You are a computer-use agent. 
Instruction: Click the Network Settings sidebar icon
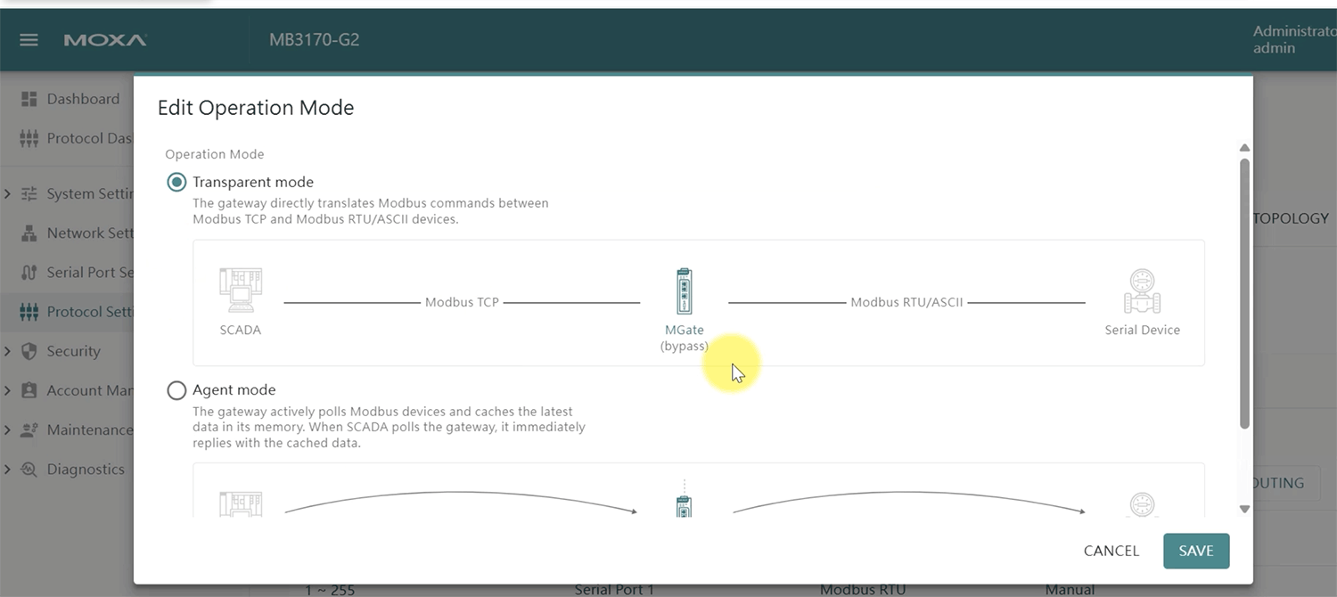click(x=29, y=233)
